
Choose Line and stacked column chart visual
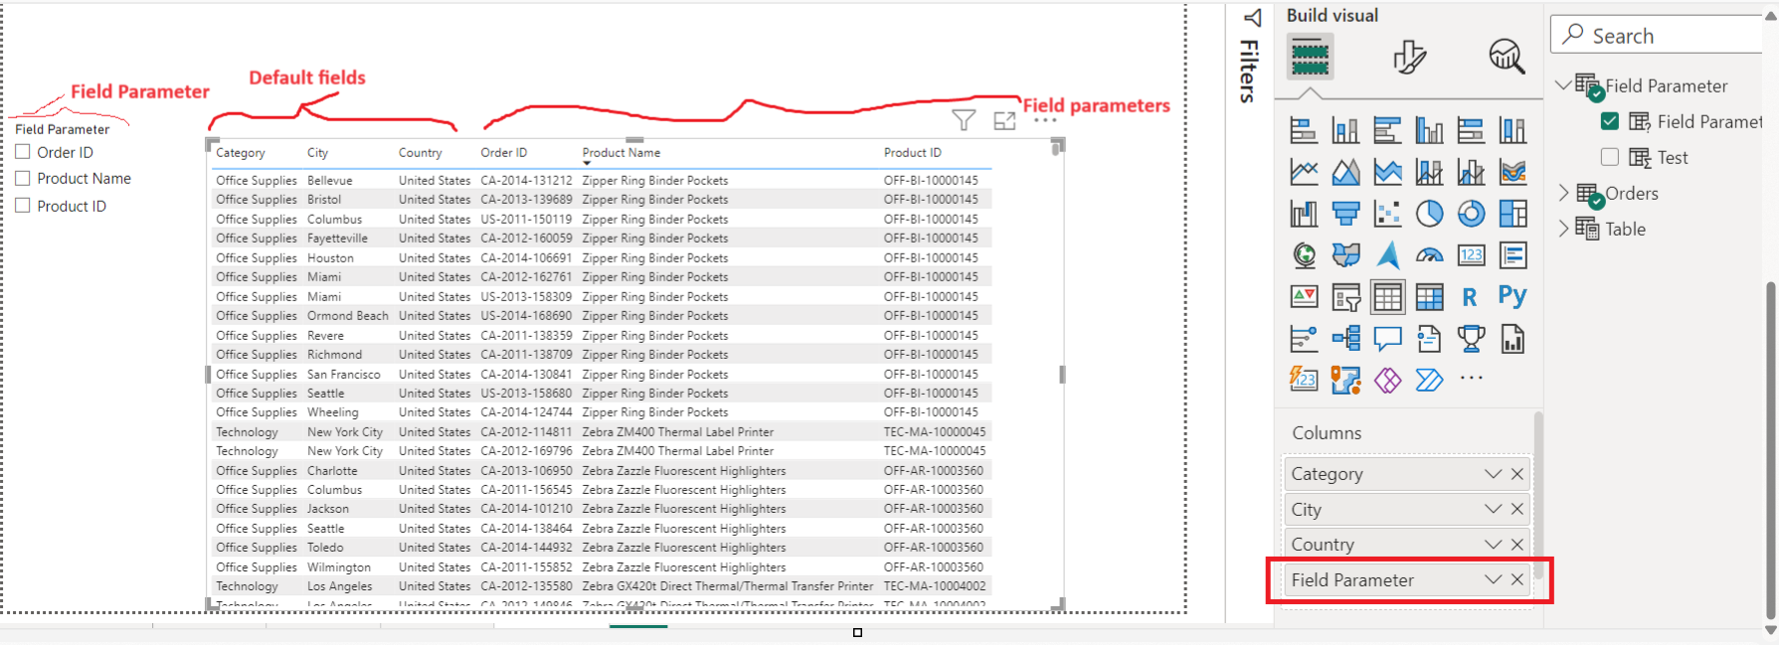point(1429,172)
